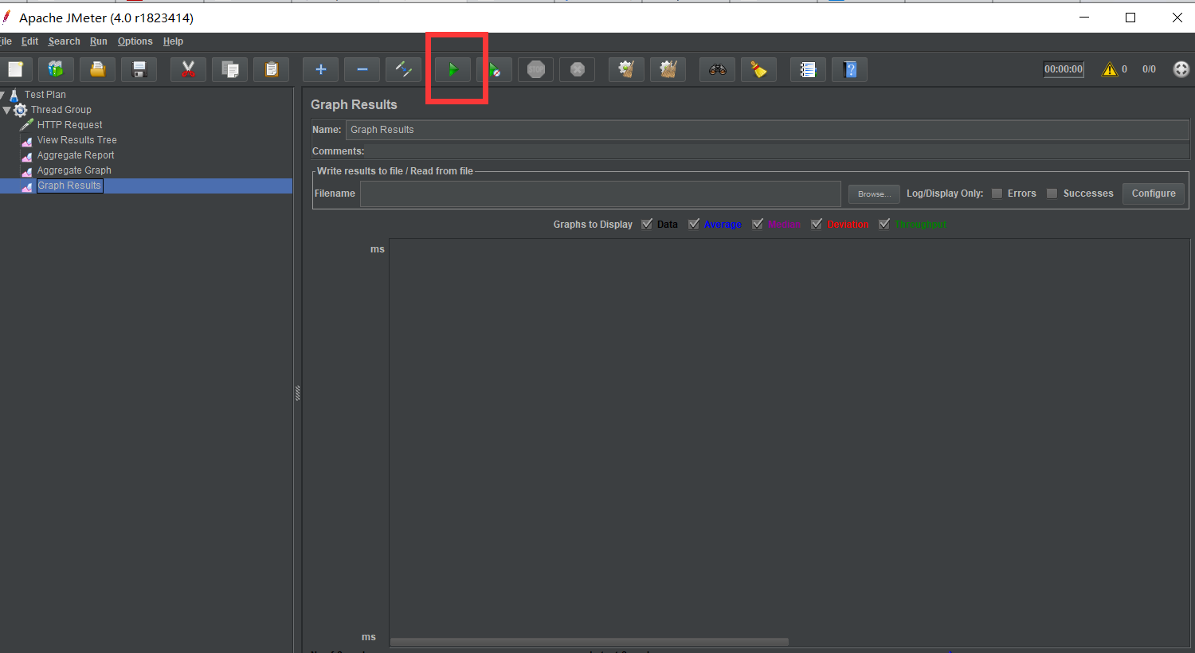Select Aggregate Report in tree
The height and width of the screenshot is (653, 1195).
76,155
